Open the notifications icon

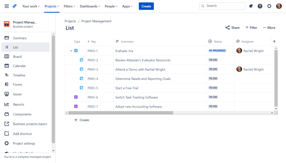pos(251,6)
